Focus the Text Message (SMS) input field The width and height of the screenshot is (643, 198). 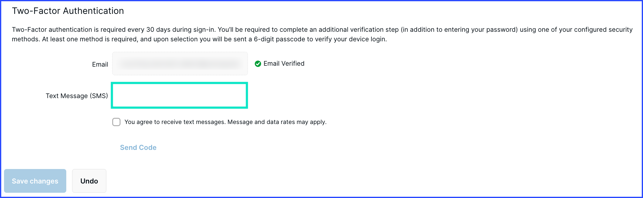click(x=179, y=95)
